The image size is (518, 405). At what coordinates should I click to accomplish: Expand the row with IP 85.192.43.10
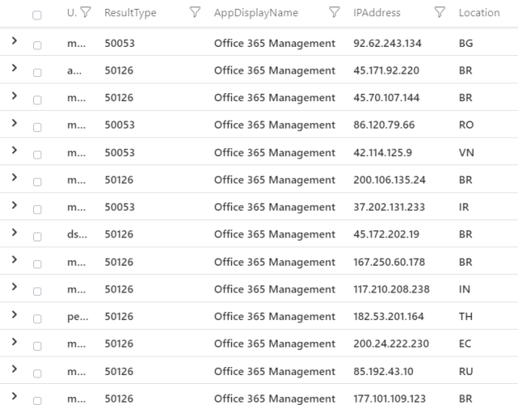(x=14, y=369)
